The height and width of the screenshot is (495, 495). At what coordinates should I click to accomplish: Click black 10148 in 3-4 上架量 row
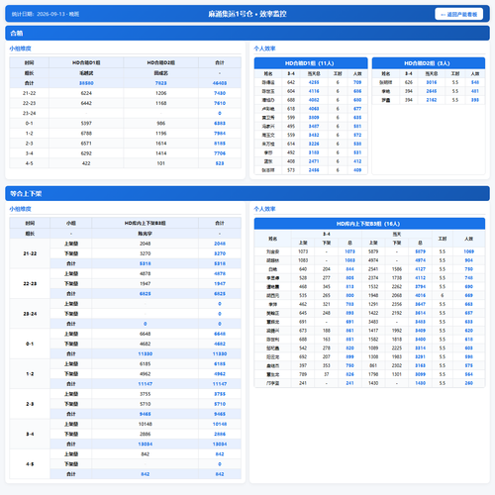(146, 424)
